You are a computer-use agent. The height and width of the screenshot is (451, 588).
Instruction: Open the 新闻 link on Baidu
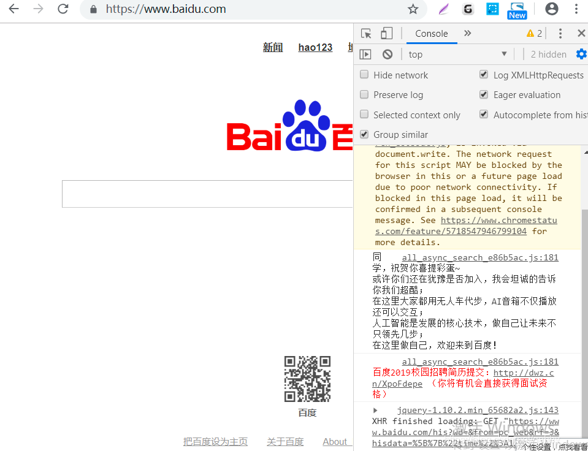point(273,47)
